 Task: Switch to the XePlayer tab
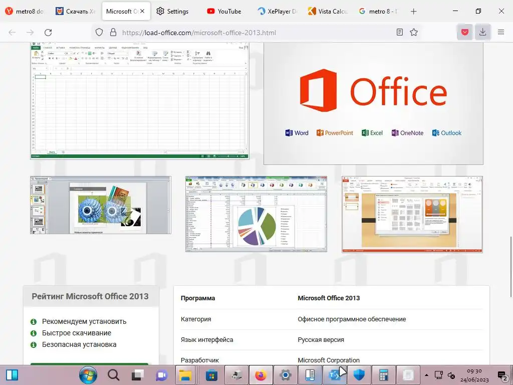278,11
